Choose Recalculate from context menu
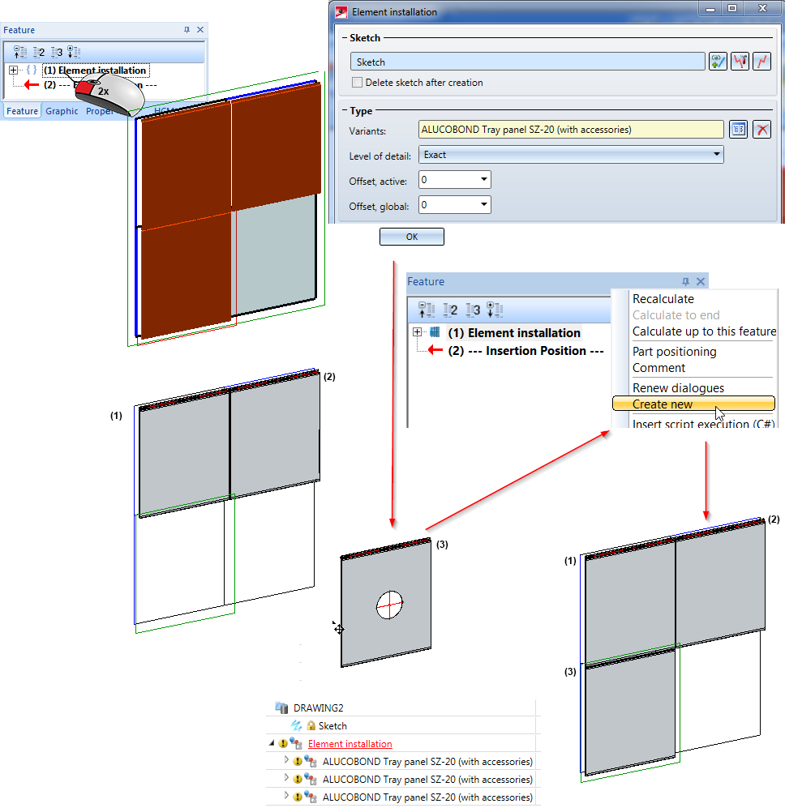This screenshot has height=808, width=785. point(663,299)
